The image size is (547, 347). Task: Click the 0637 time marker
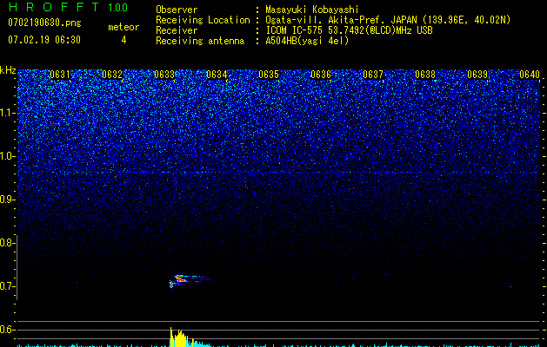click(373, 75)
